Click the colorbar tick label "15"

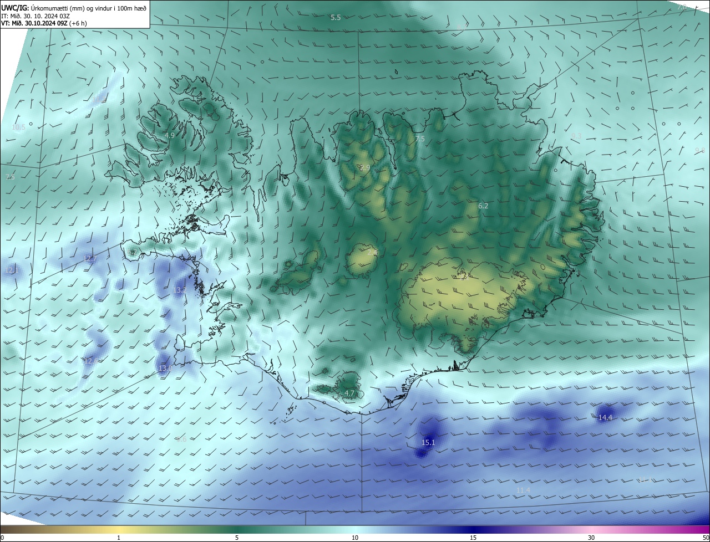[473, 538]
